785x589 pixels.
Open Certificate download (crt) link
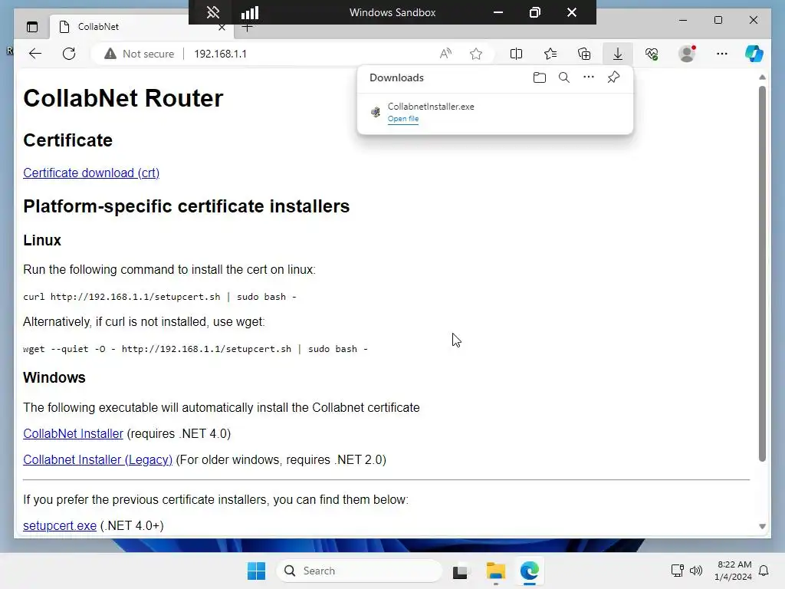91,173
